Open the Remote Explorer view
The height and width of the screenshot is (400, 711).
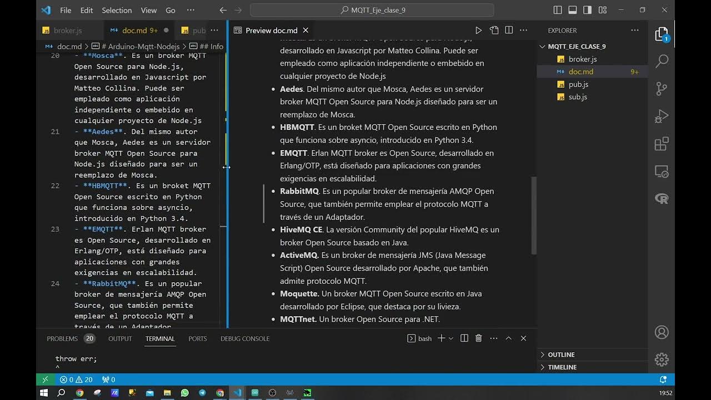pos(662,171)
